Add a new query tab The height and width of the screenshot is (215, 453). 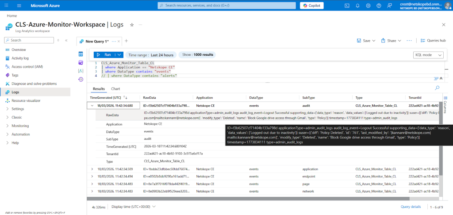[126, 41]
